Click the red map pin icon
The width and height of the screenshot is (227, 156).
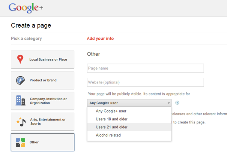point(20,59)
